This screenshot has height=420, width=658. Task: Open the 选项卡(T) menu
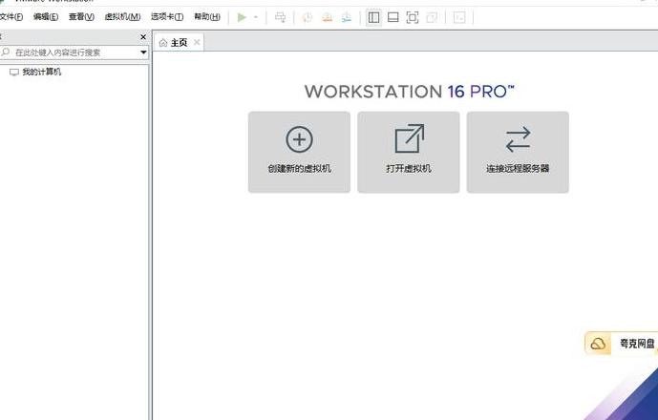167,17
